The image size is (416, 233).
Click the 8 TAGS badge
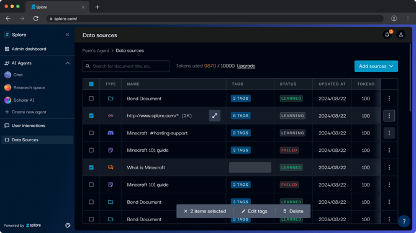click(241, 116)
